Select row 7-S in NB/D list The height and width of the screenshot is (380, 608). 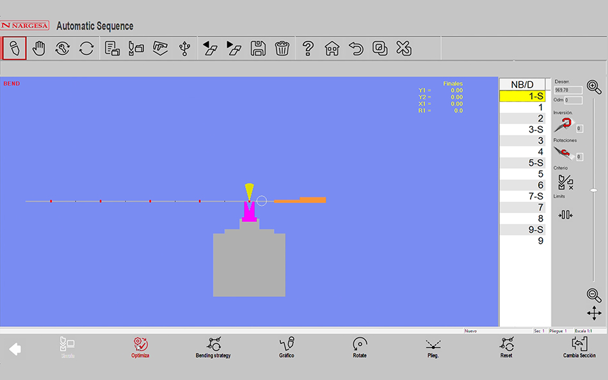tap(522, 196)
